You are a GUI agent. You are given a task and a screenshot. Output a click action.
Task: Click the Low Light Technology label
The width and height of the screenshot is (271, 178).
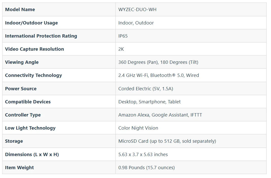30,128
